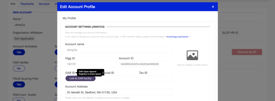This screenshot has height=101, width=275.
Task: Click the SLCP VB ID input field
Action: (x=242, y=38)
